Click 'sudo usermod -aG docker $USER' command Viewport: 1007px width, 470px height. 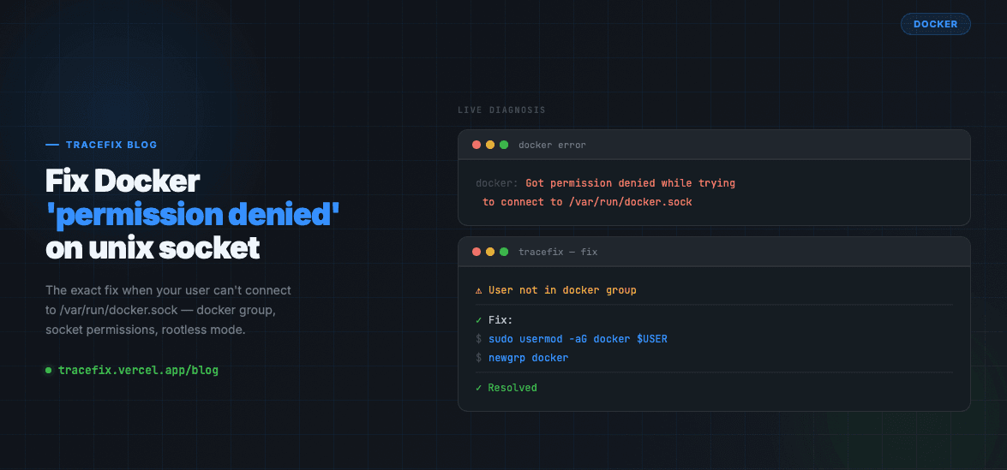pos(578,338)
